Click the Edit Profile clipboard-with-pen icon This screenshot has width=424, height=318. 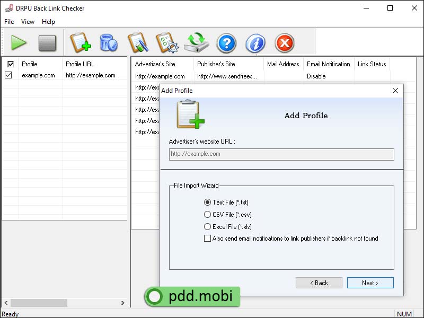click(x=137, y=42)
